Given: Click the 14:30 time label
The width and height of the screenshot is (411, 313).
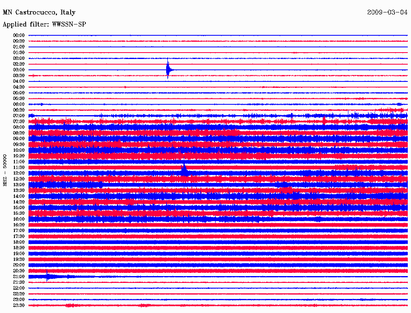Looking at the screenshot, I should click(x=19, y=202).
